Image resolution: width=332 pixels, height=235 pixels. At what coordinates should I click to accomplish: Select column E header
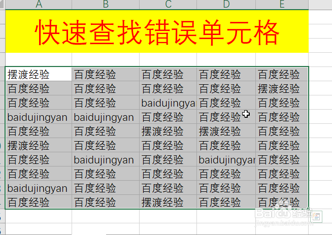(x=282, y=5)
